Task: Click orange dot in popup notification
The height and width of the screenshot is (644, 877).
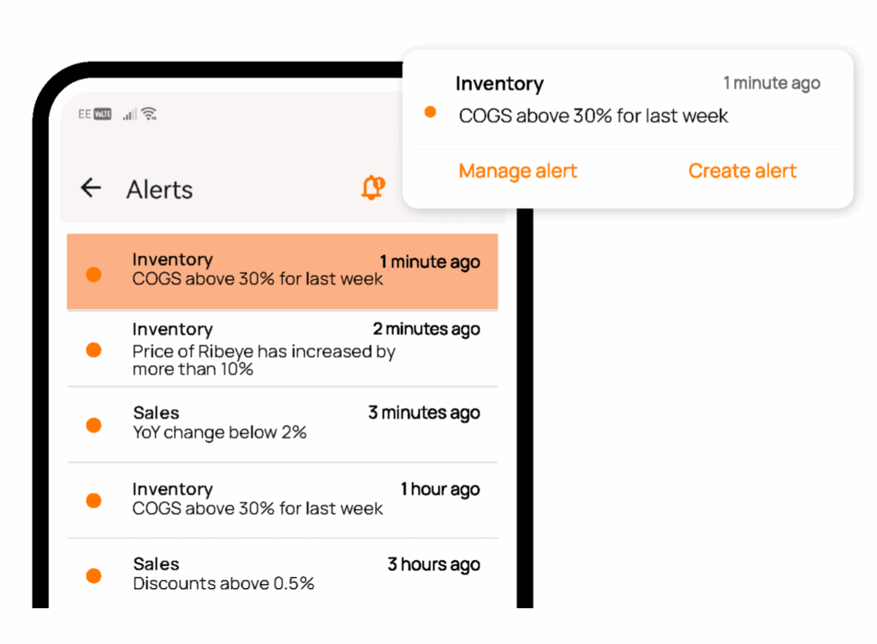Action: (431, 112)
